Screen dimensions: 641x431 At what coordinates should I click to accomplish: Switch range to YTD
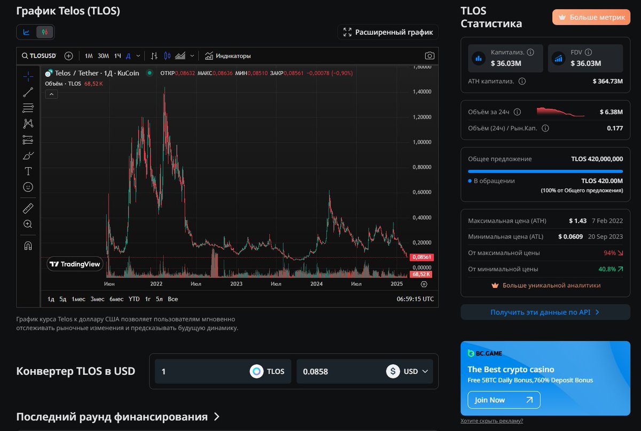coord(134,299)
